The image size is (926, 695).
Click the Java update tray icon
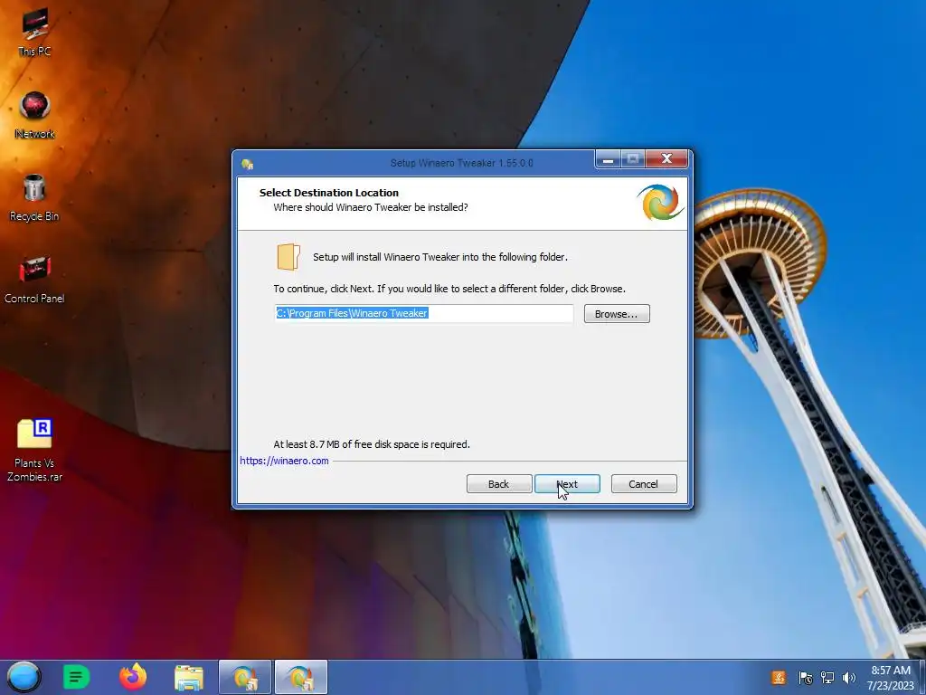click(779, 678)
